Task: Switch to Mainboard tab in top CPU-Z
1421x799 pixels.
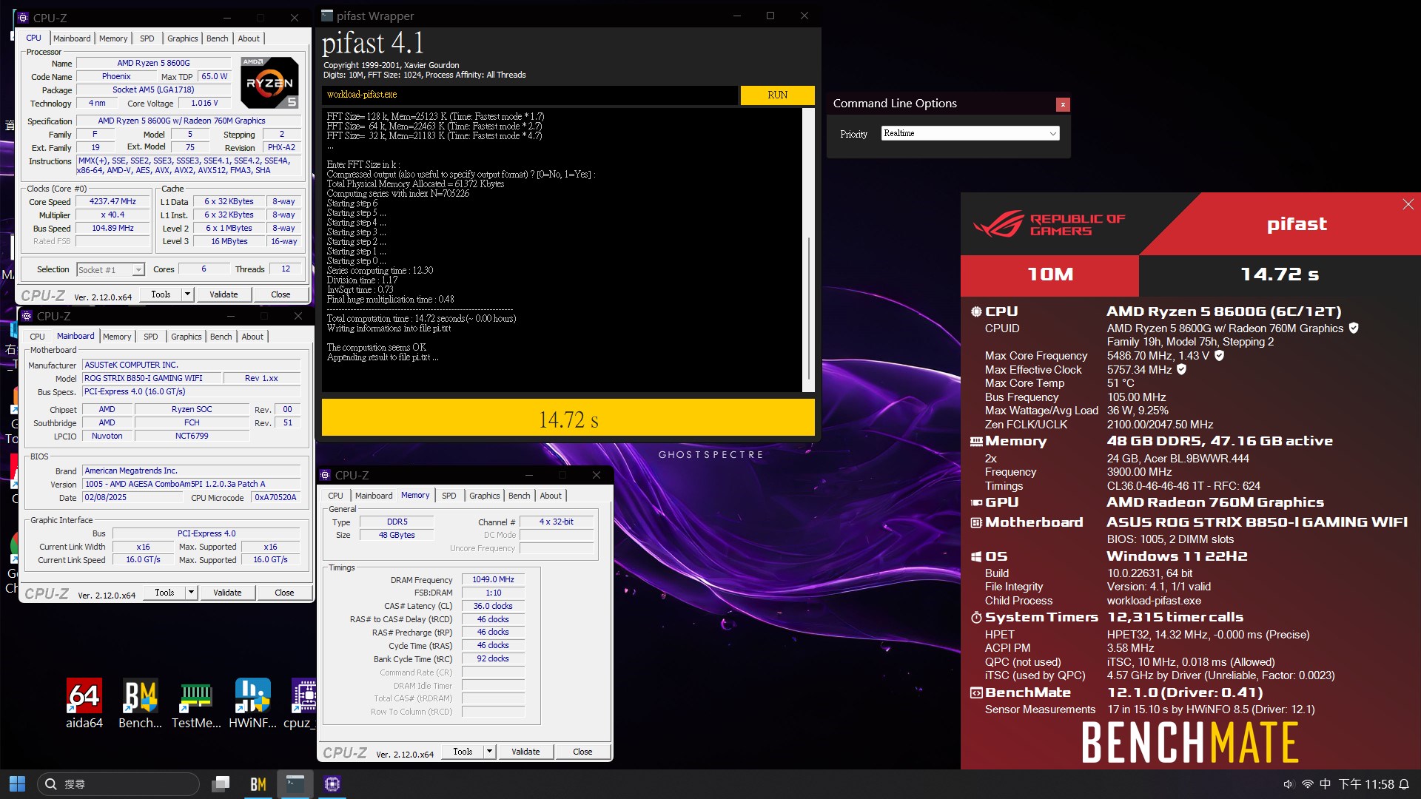Action: point(72,38)
